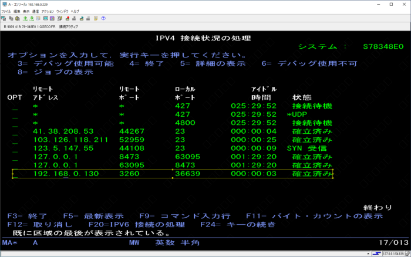Click F24= キーの続き label

[x=238, y=225]
